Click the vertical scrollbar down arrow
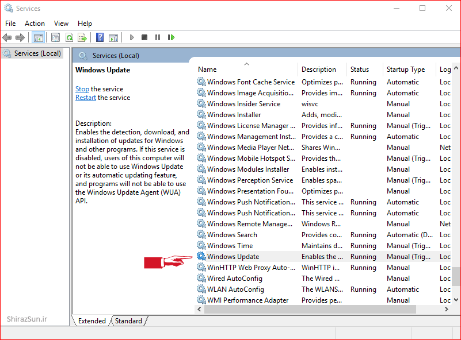 tap(456, 299)
